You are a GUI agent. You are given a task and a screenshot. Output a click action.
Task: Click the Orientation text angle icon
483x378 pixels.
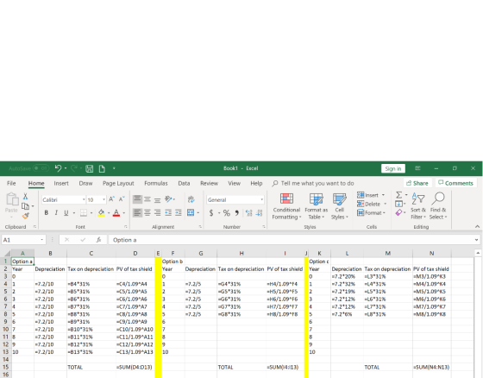click(x=168, y=199)
